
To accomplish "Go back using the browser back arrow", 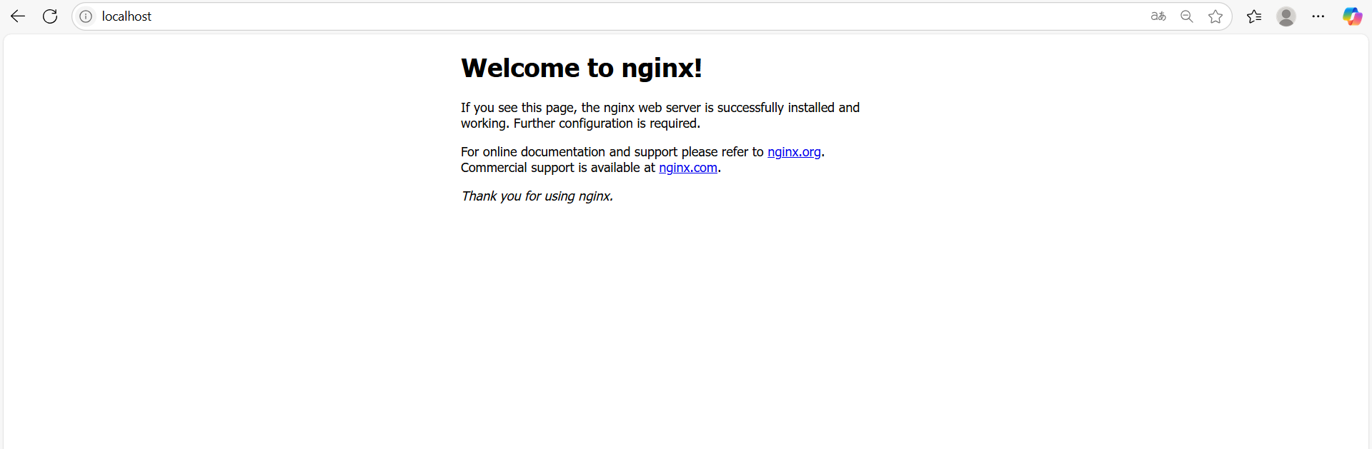I will [x=18, y=16].
